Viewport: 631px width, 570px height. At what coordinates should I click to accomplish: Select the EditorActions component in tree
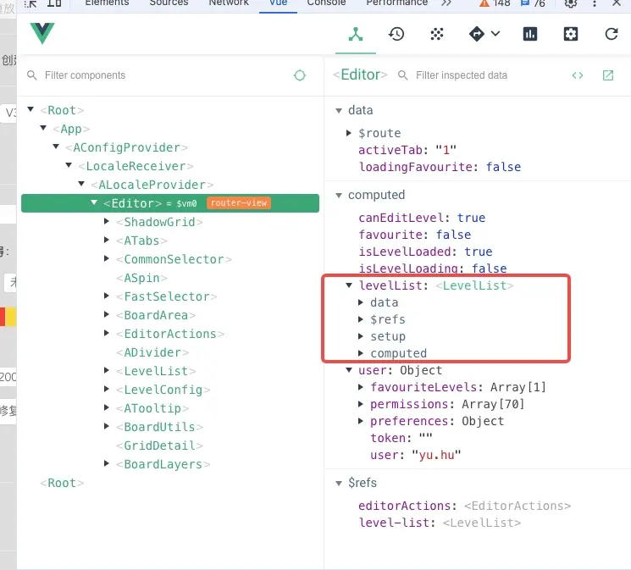(x=170, y=334)
